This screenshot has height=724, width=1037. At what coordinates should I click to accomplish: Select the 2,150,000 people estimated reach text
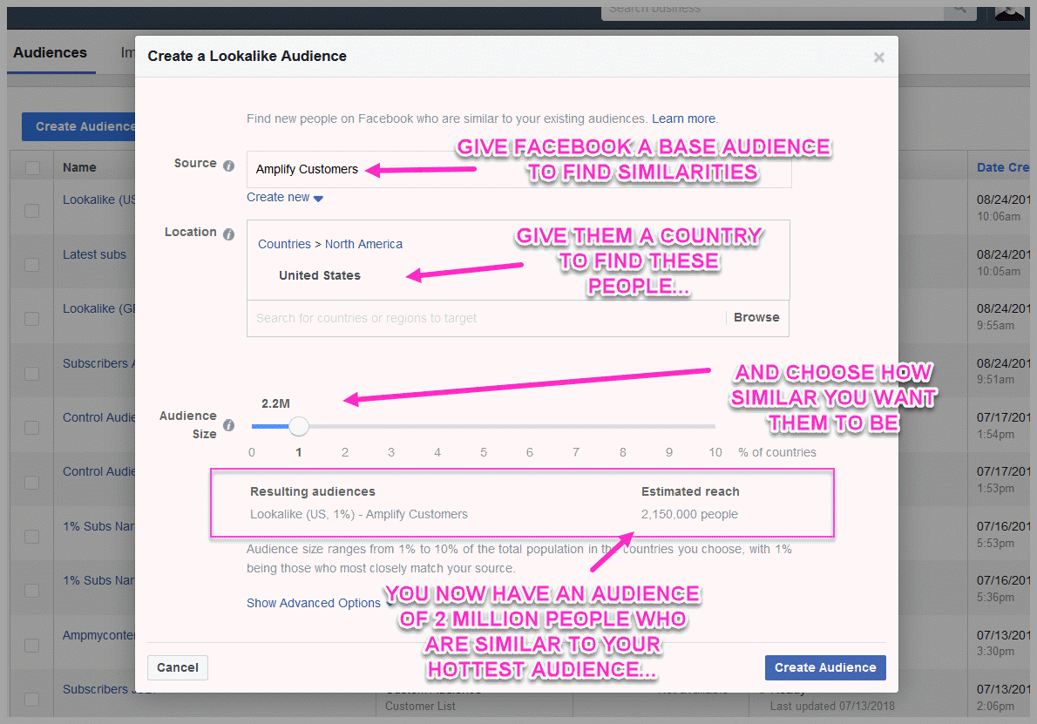tap(689, 514)
